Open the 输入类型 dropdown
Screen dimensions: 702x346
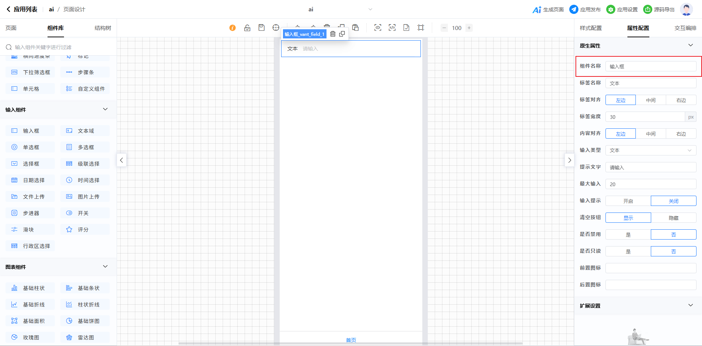click(650, 150)
